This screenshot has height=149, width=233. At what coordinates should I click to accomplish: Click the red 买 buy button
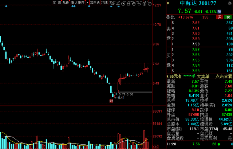220,17
